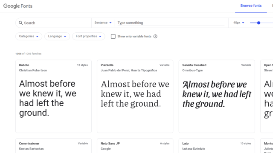This screenshot has height=153, width=273.
Task: Open the Categories filter dropdown
Action: (29, 37)
